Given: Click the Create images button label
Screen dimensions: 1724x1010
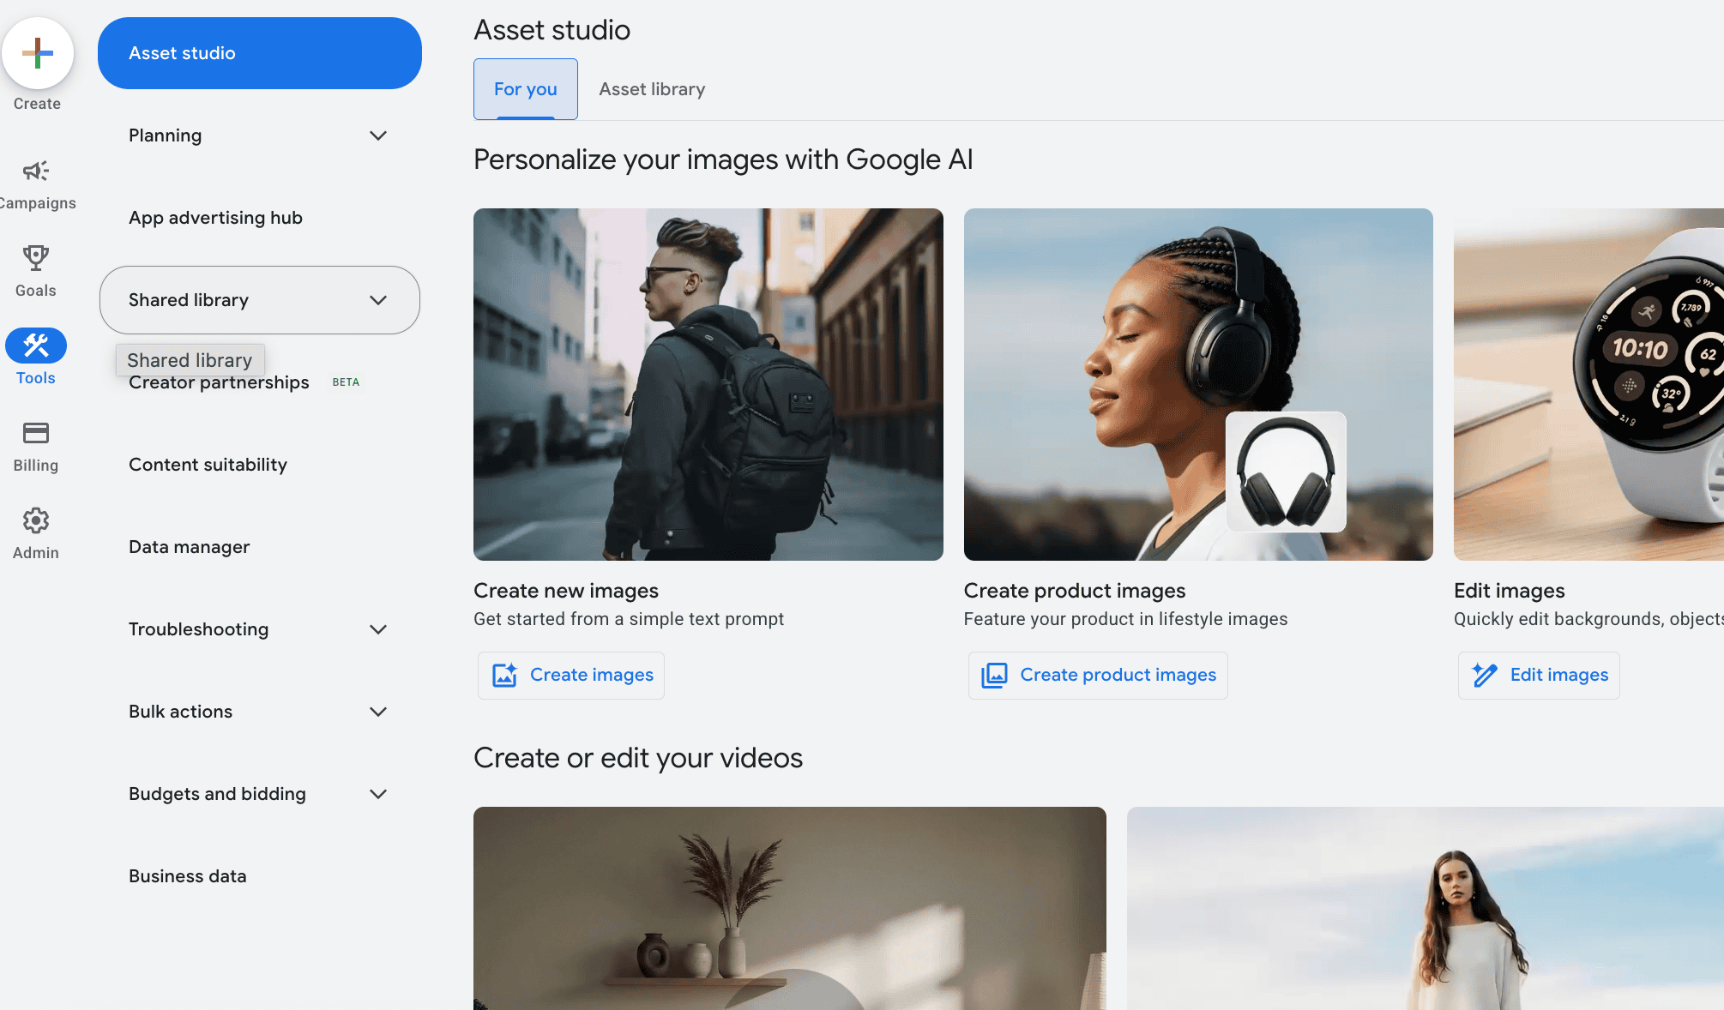Looking at the screenshot, I should click(592, 675).
